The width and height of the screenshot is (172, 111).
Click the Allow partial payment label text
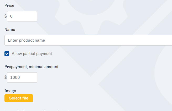click(32, 54)
